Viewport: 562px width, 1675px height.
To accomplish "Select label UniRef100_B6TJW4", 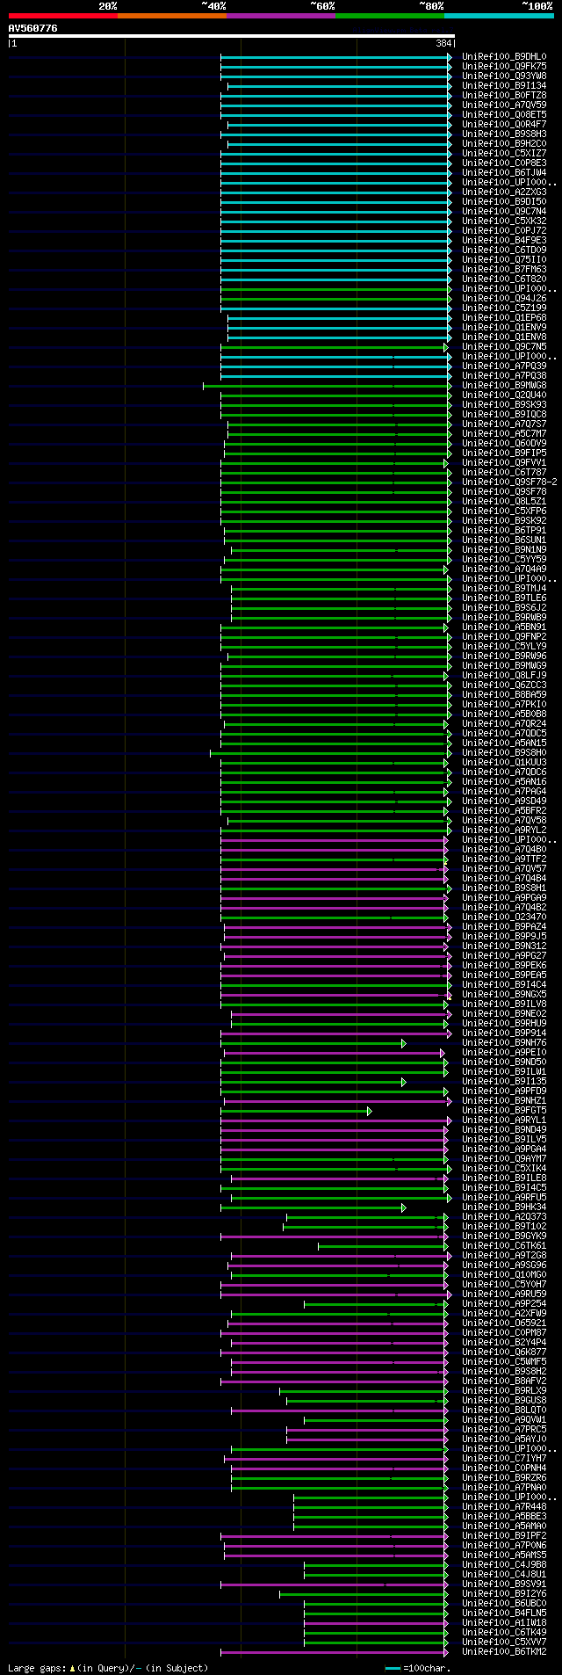I will (504, 173).
